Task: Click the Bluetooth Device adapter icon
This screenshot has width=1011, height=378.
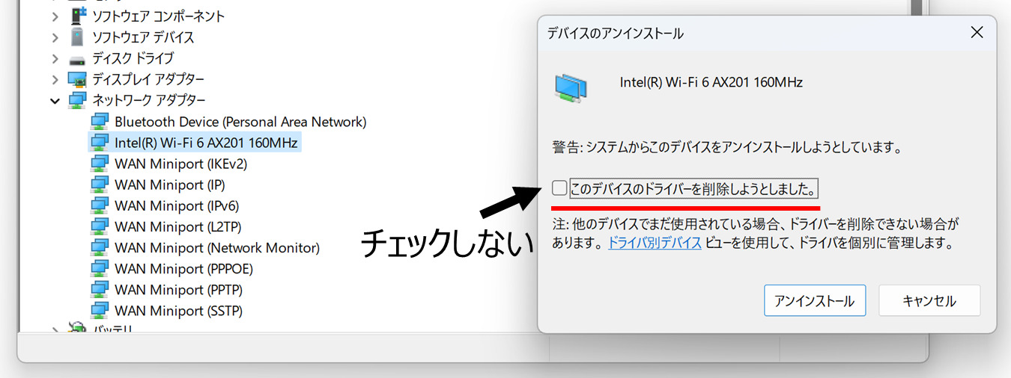Action: [x=100, y=121]
